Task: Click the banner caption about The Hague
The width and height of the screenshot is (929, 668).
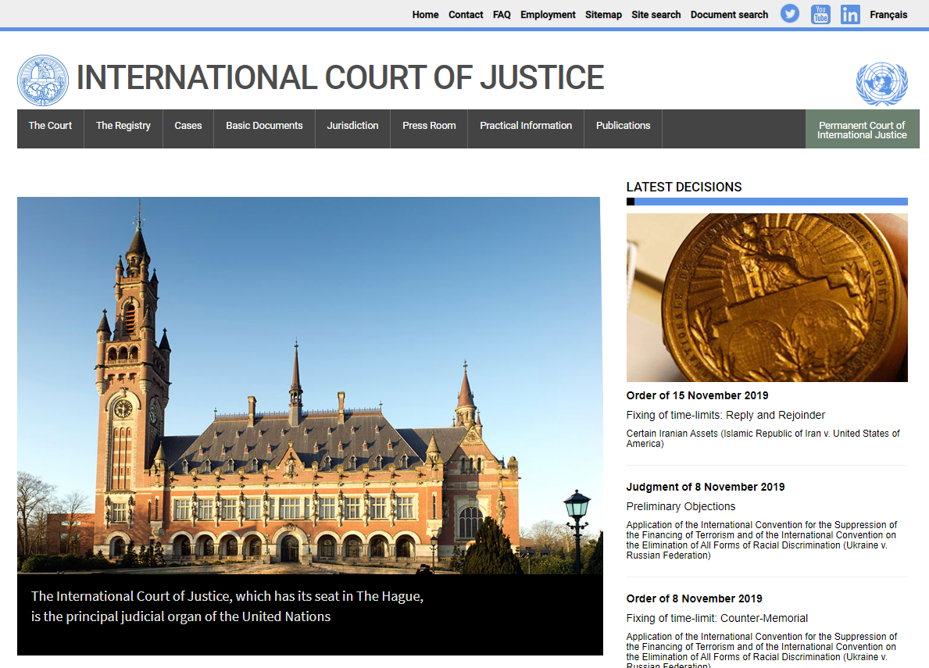Action: [x=227, y=606]
